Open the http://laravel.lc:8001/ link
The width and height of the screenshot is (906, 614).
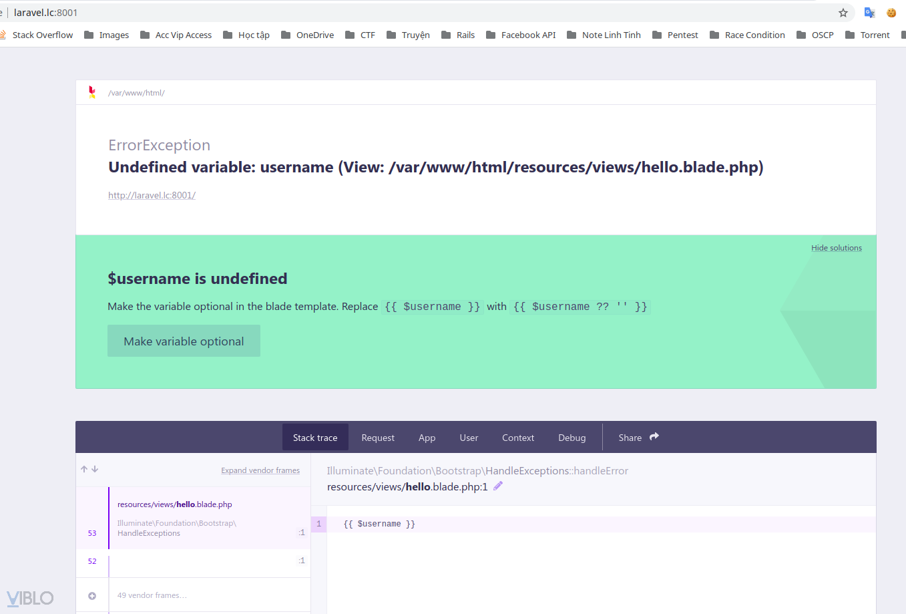[152, 195]
